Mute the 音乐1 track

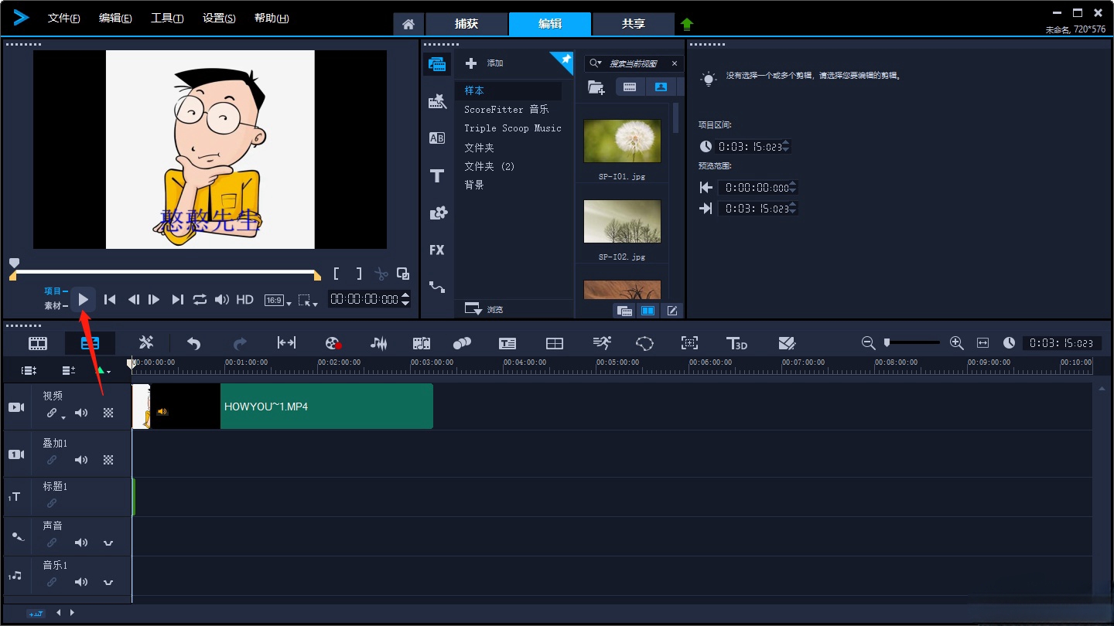coord(81,582)
